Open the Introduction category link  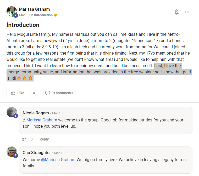pyautogui.click(x=43, y=15)
